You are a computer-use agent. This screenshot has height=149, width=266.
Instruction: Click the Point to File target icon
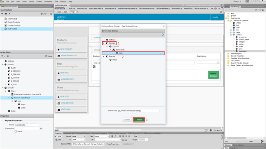pyautogui.click(x=123, y=140)
